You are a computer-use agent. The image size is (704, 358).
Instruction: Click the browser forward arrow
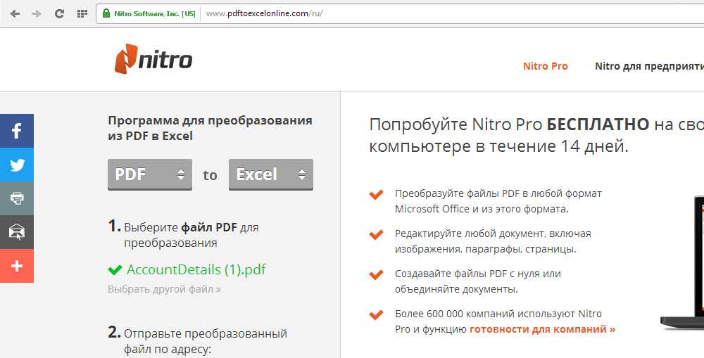[x=37, y=13]
